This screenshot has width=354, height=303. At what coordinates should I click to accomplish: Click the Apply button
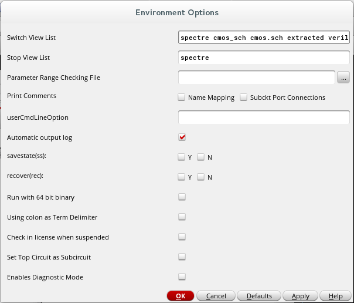pos(300,296)
